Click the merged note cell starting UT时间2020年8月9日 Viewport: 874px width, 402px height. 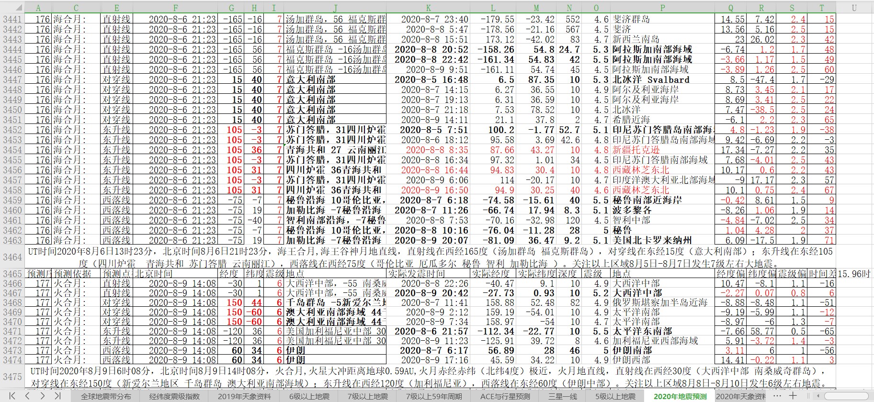[430, 377]
